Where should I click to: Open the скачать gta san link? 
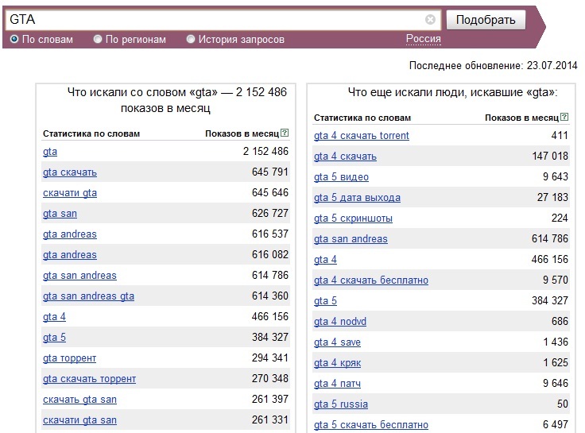point(79,400)
